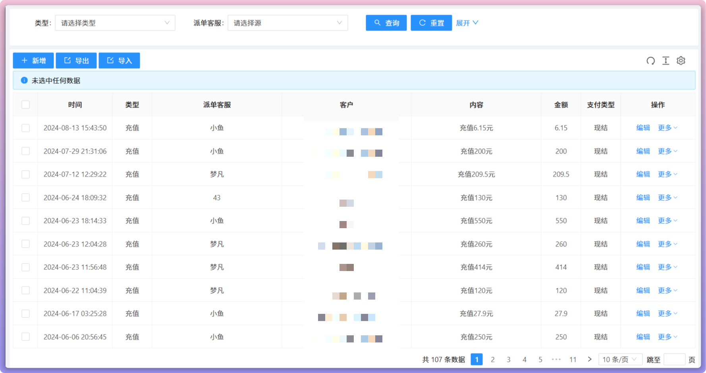Image resolution: width=706 pixels, height=373 pixels.
Task: Click the 重置 reset button
Action: [x=431, y=23]
